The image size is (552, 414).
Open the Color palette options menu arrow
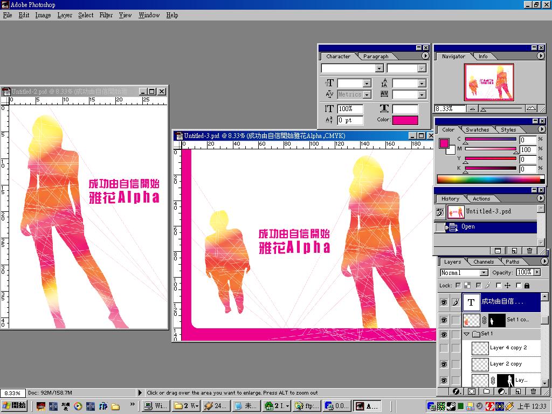[x=541, y=129]
